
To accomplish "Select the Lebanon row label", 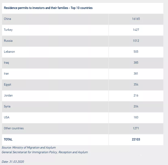I will tap(10, 52).
